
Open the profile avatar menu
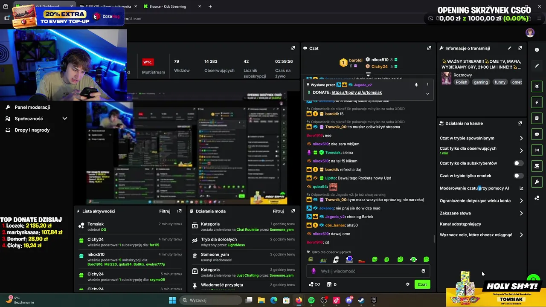coord(530,33)
